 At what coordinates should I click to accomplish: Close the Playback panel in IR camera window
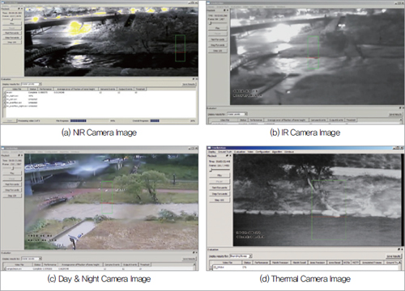tap(228, 11)
